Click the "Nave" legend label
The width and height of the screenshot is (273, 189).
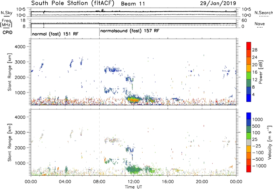click(x=260, y=24)
